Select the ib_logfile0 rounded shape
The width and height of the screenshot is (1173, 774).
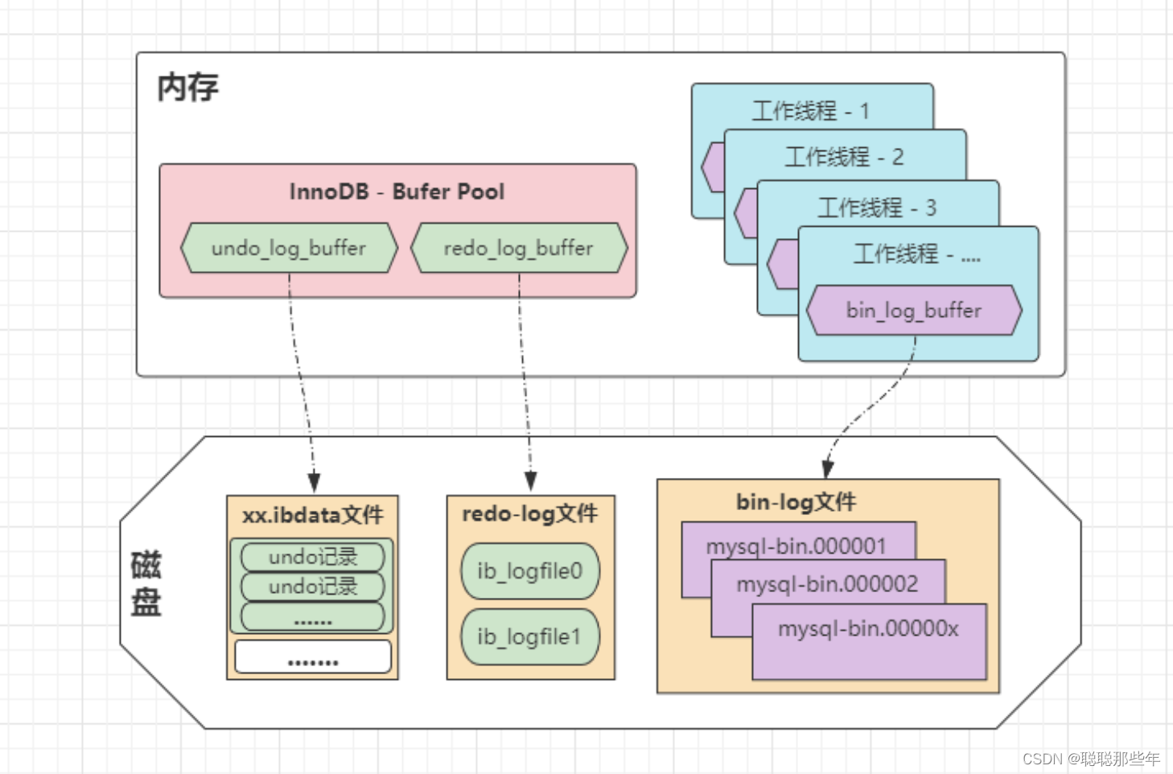coord(529,571)
